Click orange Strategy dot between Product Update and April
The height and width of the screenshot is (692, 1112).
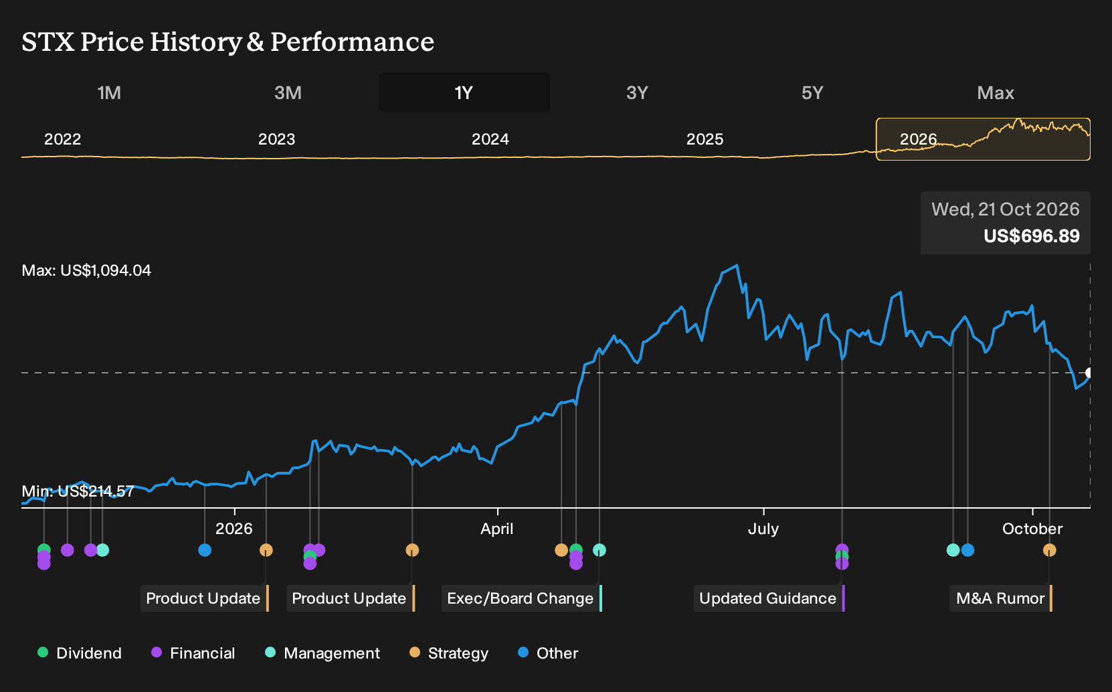pyautogui.click(x=412, y=550)
